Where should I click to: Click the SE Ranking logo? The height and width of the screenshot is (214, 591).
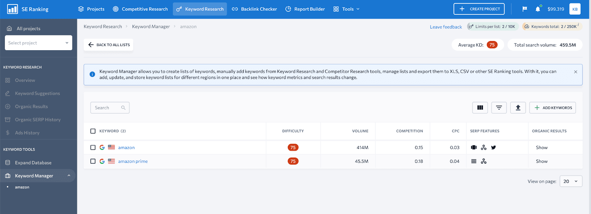click(28, 9)
